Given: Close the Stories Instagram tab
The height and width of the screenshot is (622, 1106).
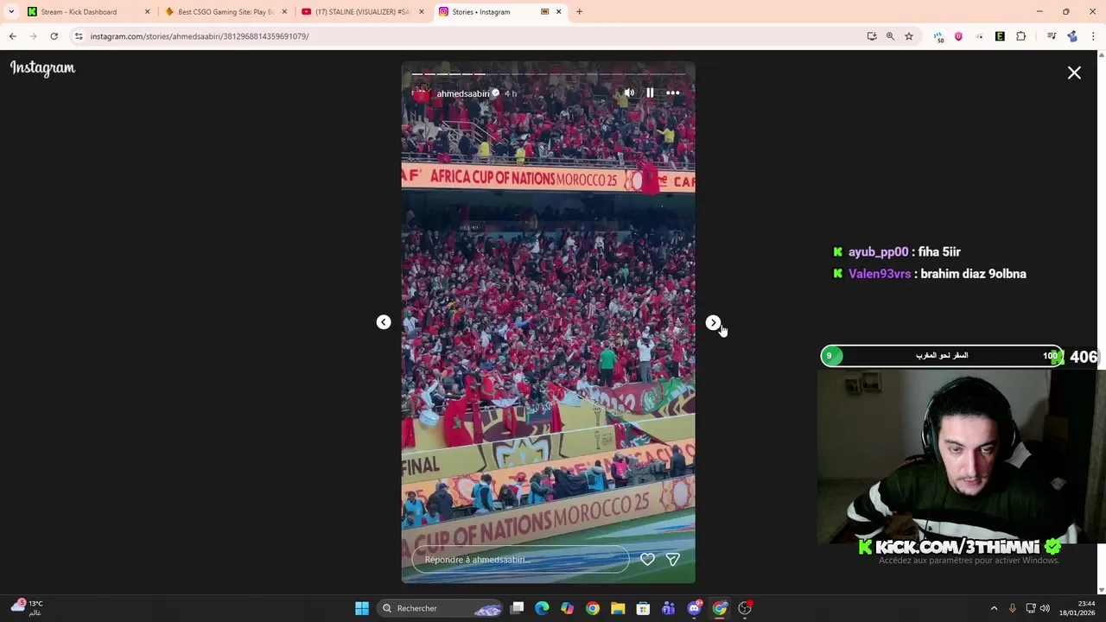Looking at the screenshot, I should 558,12.
